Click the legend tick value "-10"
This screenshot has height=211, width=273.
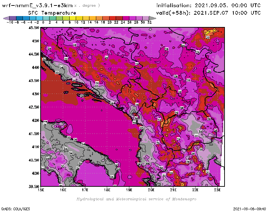[10, 22]
